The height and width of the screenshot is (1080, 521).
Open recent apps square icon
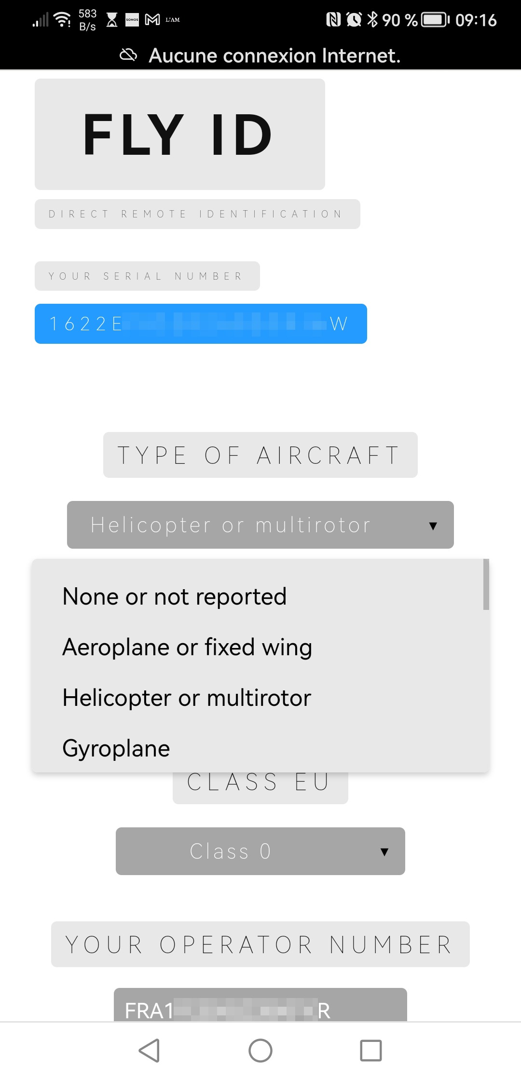[x=371, y=1051]
